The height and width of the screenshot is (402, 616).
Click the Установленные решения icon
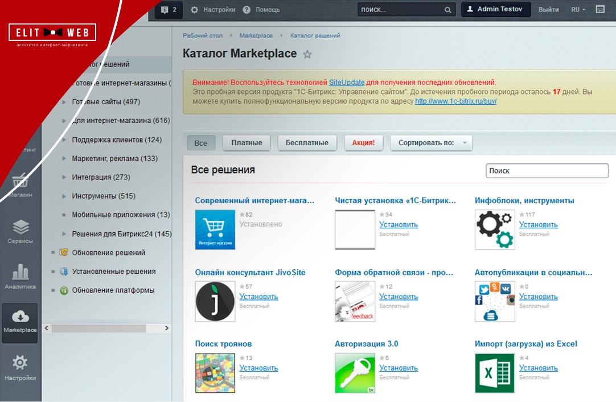coord(64,271)
